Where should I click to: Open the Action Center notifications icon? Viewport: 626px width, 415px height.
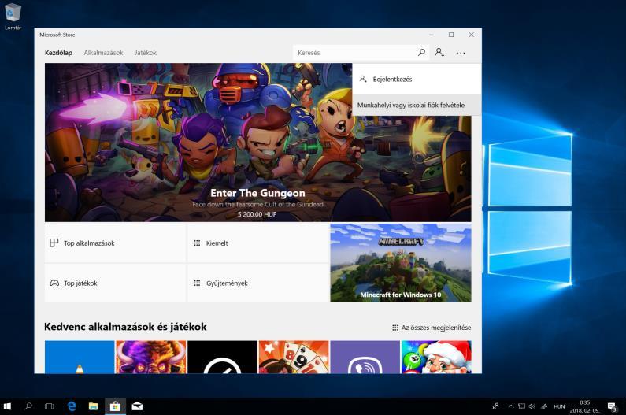[612, 406]
